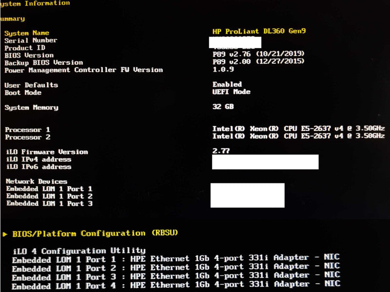Click the iLO IPv6 address label
Image resolution: width=390 pixels, height=292 pixels.
click(39, 167)
